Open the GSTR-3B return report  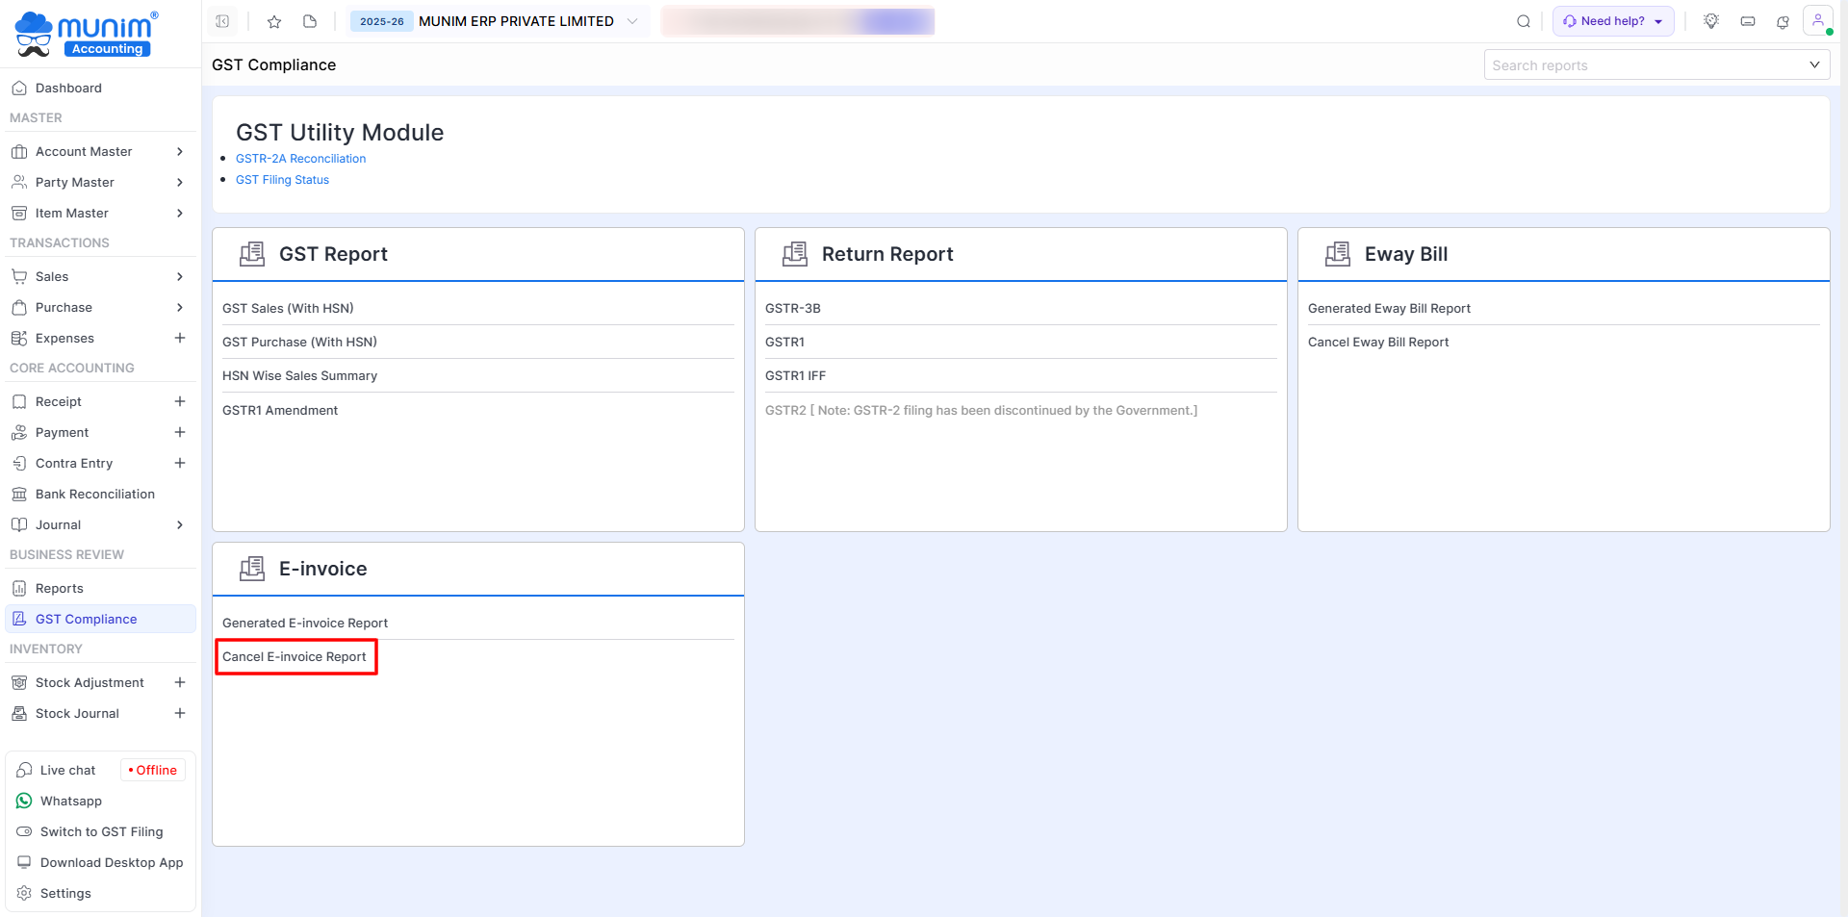tap(793, 308)
